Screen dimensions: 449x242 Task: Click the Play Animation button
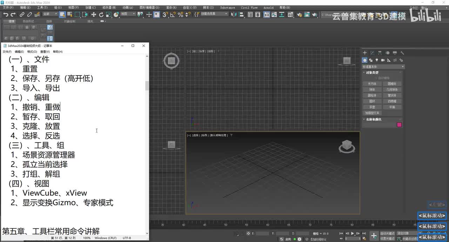pos(353,233)
